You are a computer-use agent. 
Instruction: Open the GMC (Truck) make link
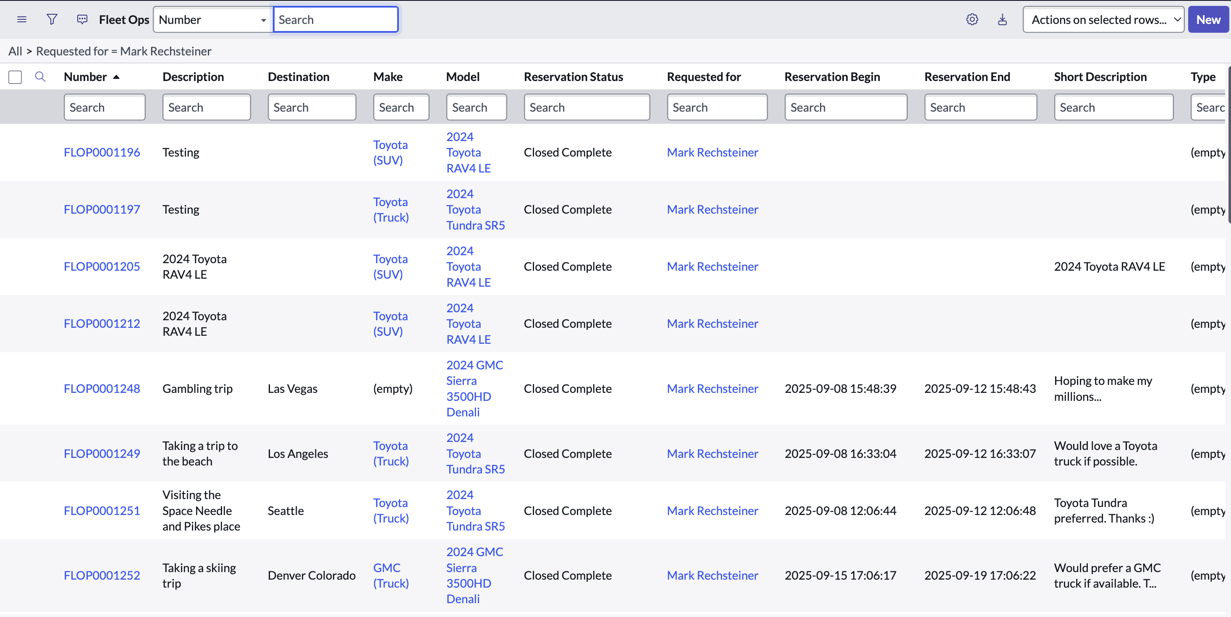390,575
